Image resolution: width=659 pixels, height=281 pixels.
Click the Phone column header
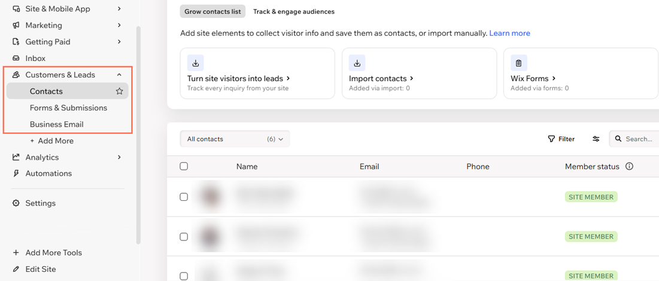point(478,166)
